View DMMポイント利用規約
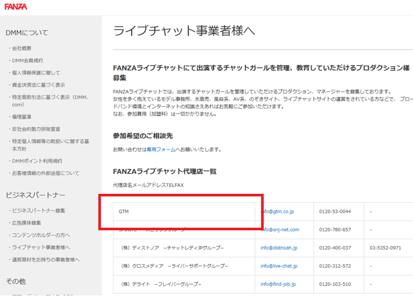 point(36,160)
